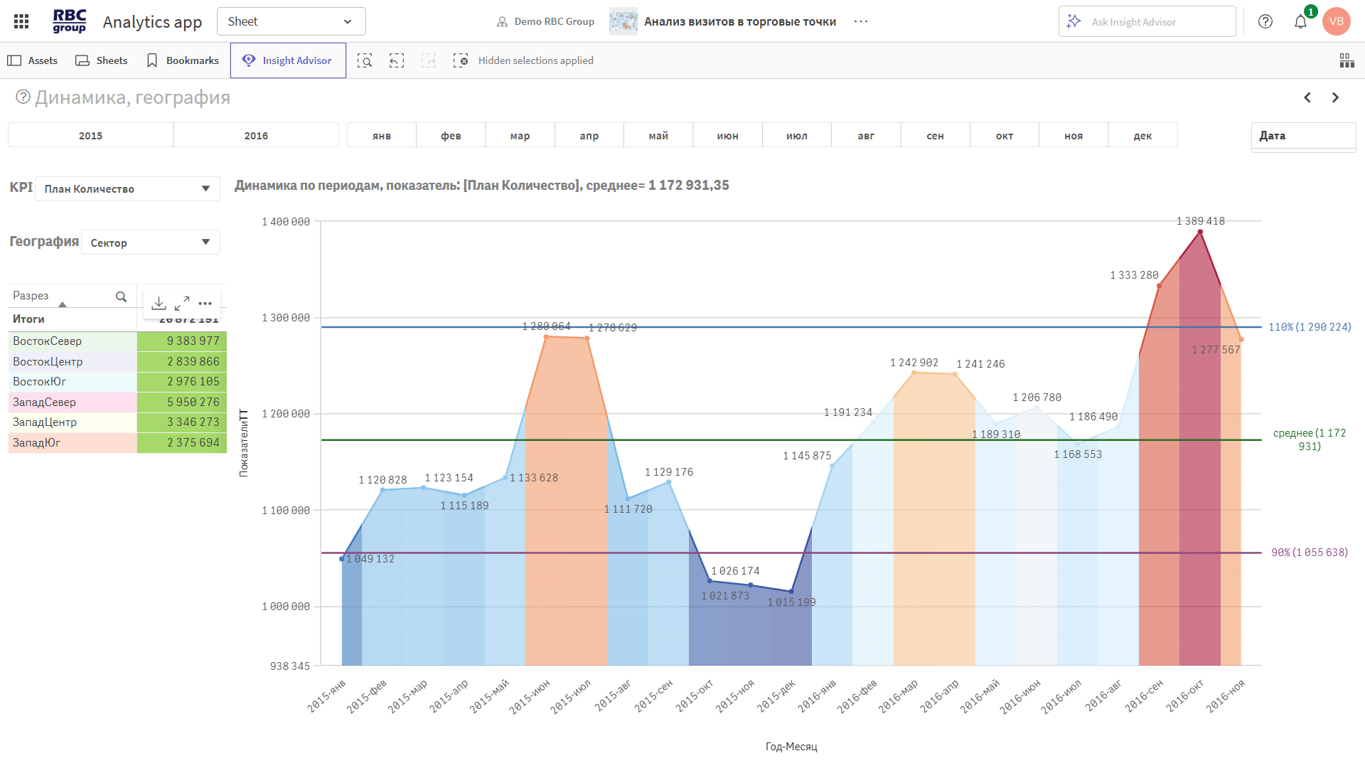Download table data with export icon
This screenshot has height=768, width=1365.
[x=159, y=304]
